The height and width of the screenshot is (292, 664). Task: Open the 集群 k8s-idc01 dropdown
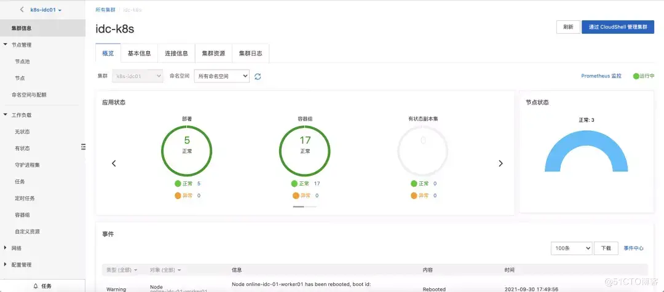tap(138, 76)
